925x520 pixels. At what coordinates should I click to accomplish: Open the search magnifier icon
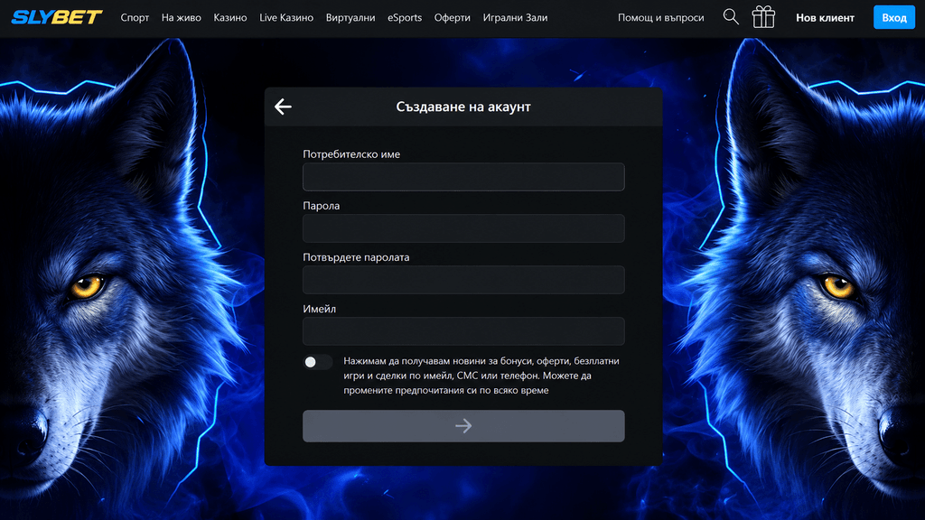pos(730,17)
